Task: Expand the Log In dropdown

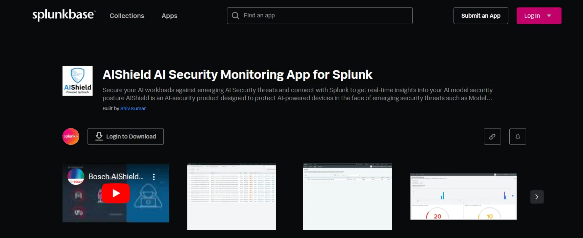Action: (x=539, y=16)
